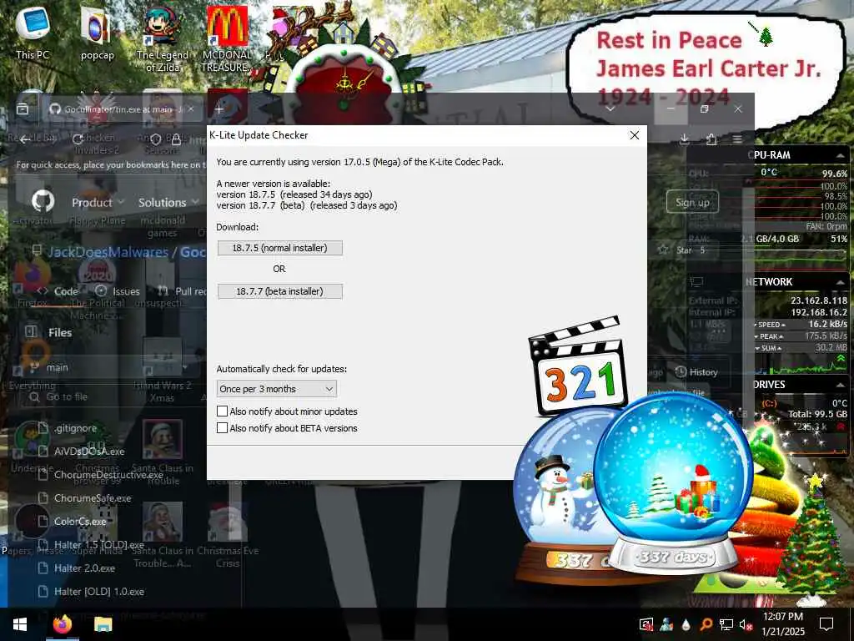Enable notify about minor updates checkbox

pyautogui.click(x=222, y=411)
